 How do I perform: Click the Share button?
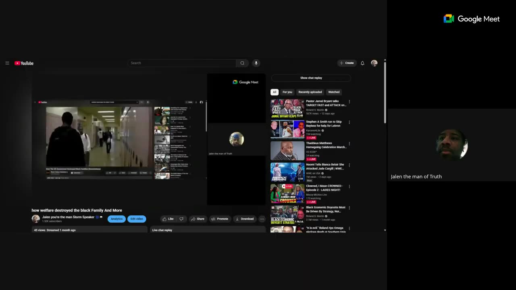click(198, 219)
